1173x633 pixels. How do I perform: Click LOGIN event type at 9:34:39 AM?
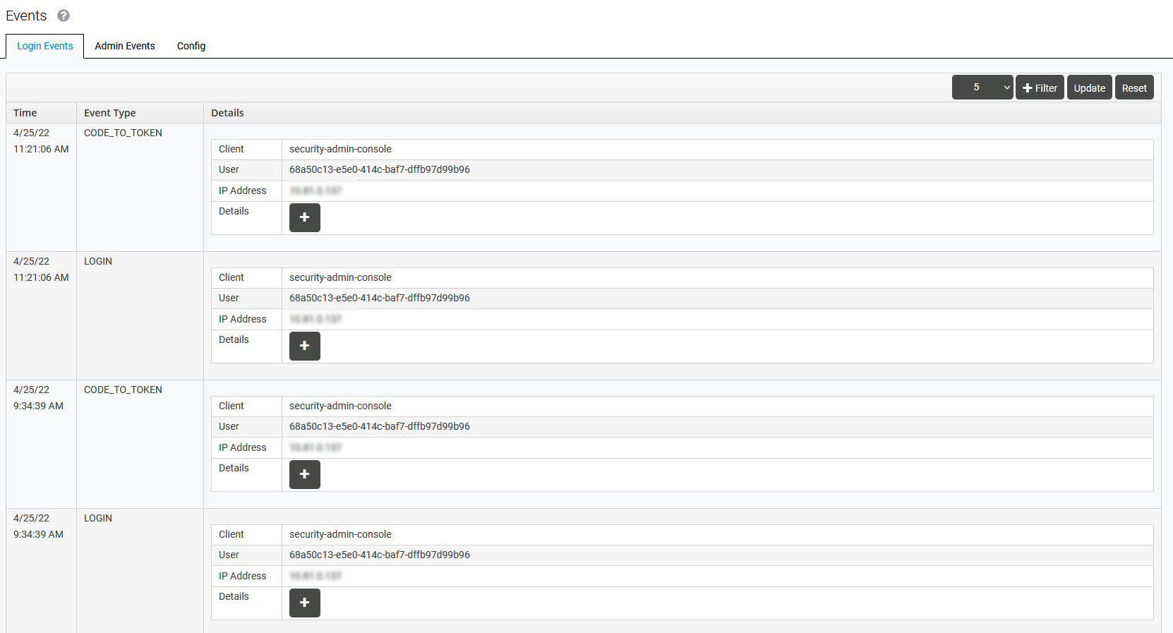(98, 518)
